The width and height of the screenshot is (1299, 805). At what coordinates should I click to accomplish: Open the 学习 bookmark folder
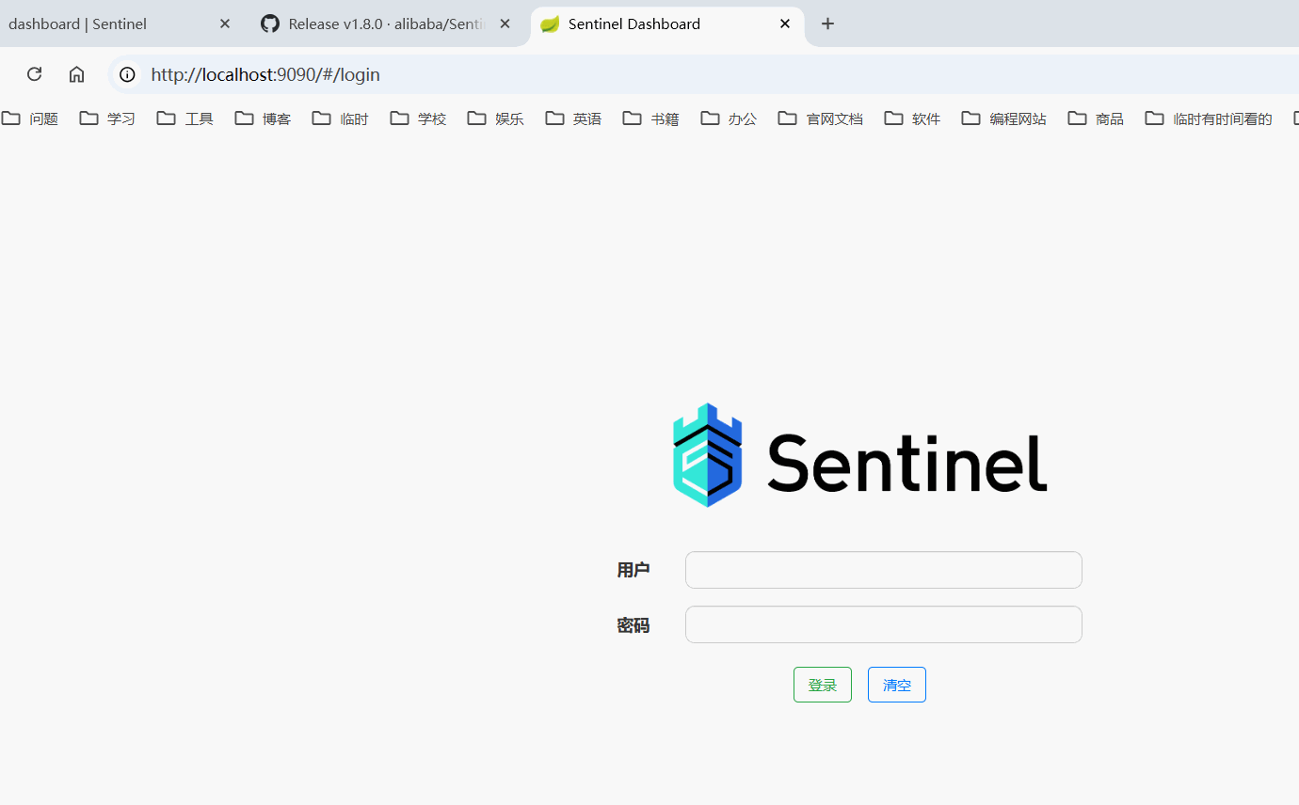tap(108, 118)
